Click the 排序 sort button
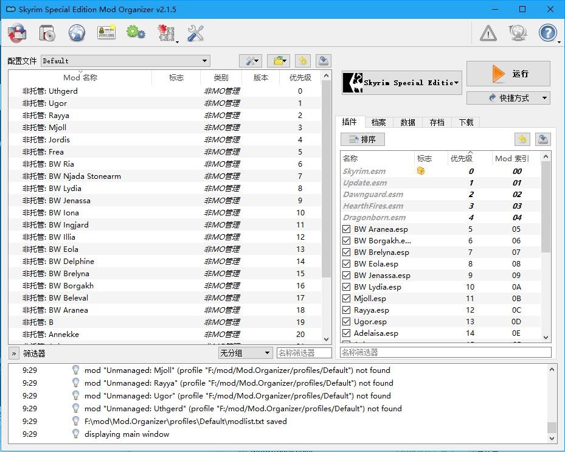 (362, 139)
